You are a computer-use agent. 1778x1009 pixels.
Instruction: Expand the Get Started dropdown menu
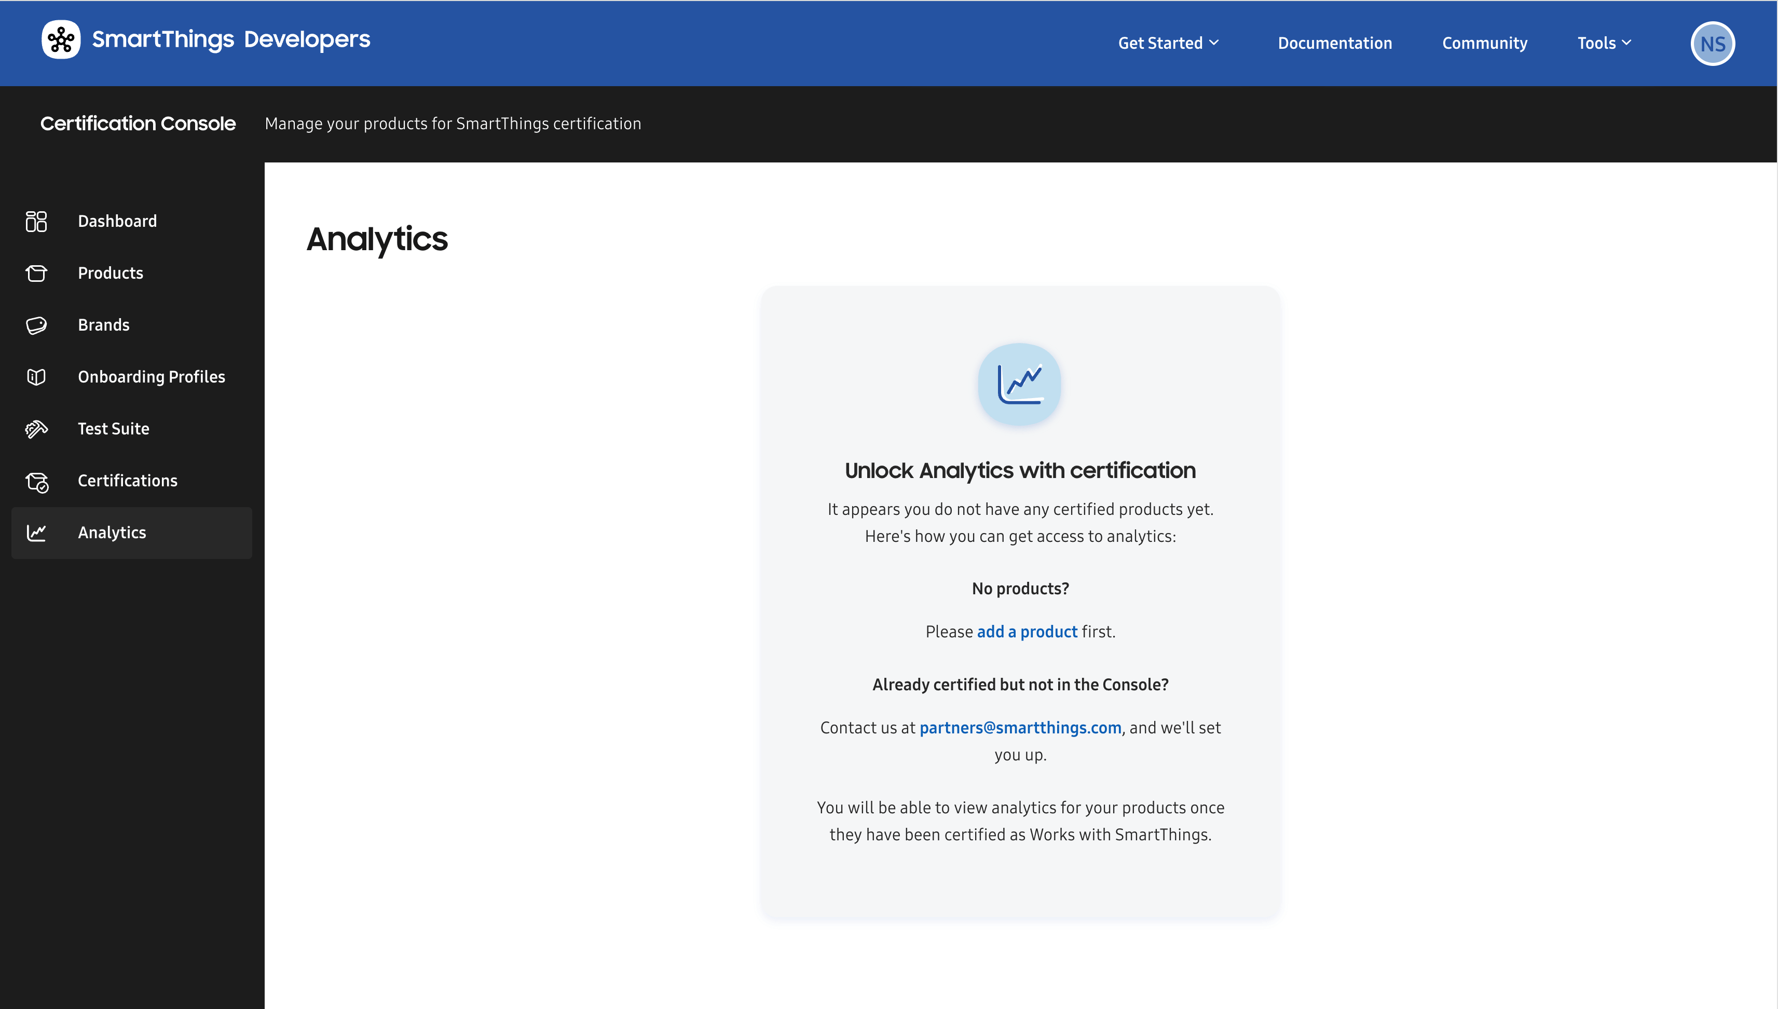(x=1166, y=43)
